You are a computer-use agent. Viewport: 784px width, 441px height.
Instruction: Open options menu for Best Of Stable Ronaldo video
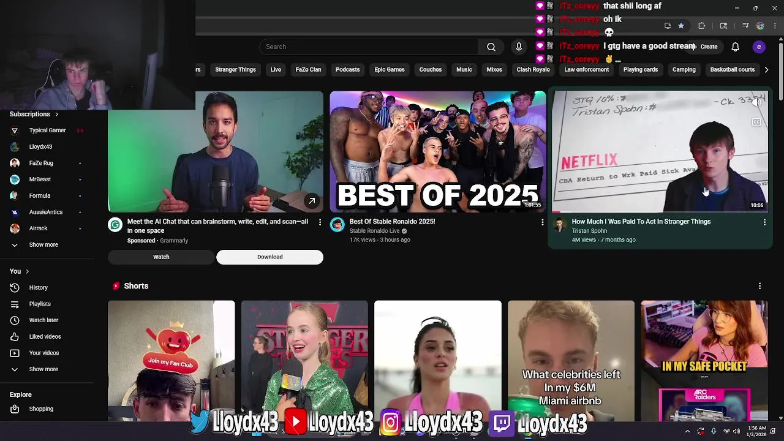tap(542, 222)
